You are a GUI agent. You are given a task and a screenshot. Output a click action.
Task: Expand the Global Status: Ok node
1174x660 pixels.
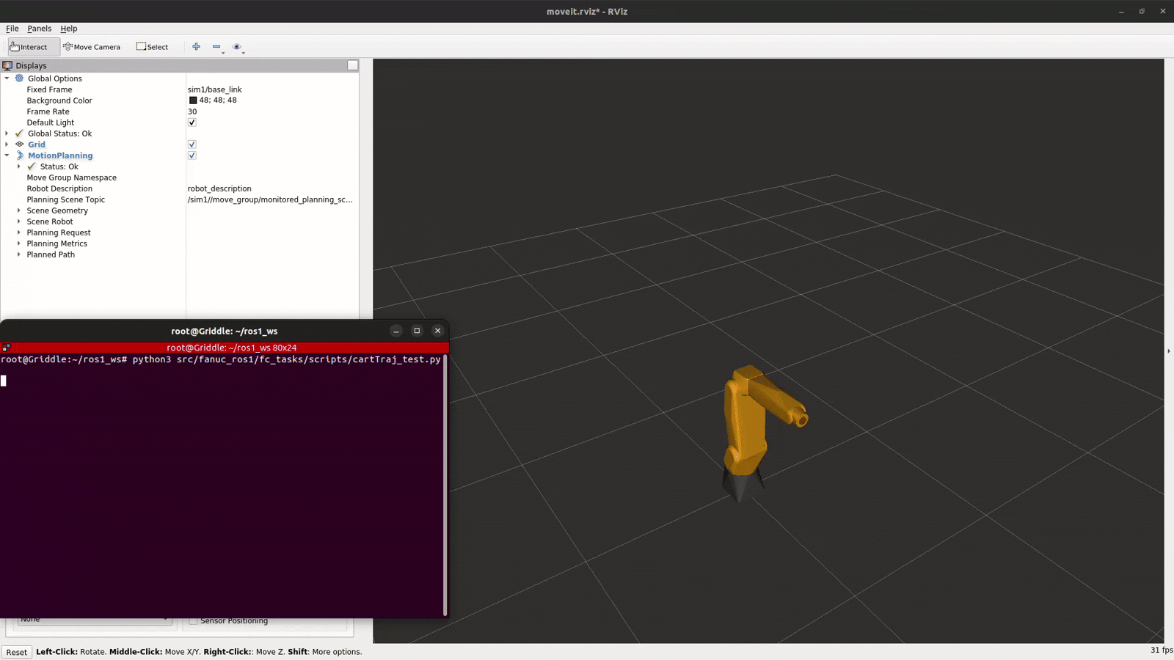[x=7, y=133]
